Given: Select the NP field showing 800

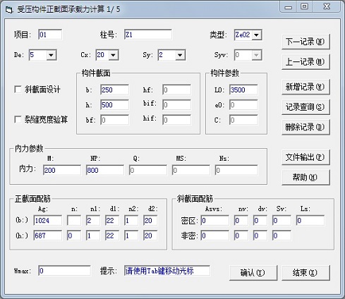Looking at the screenshot, I should 105,170.
